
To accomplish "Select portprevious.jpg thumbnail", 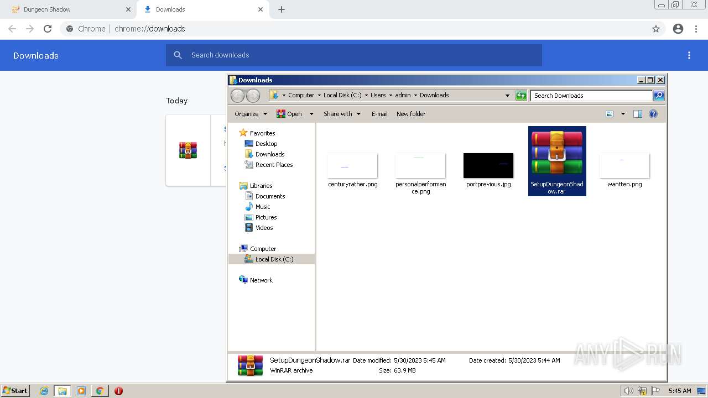I will (x=488, y=165).
